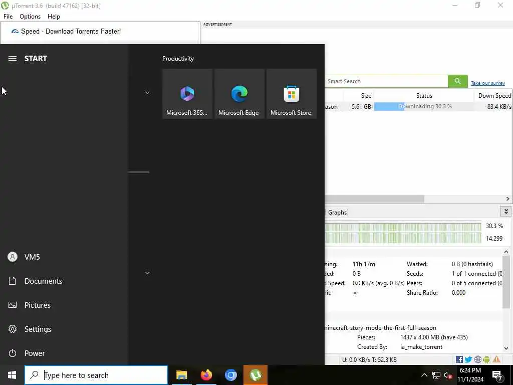Click the Smart Search input field

(x=386, y=81)
